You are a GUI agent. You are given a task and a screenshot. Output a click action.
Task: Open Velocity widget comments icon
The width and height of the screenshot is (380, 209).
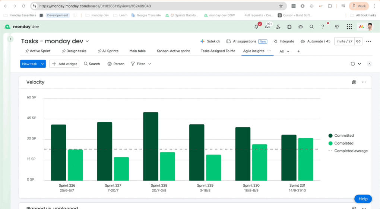click(x=354, y=82)
